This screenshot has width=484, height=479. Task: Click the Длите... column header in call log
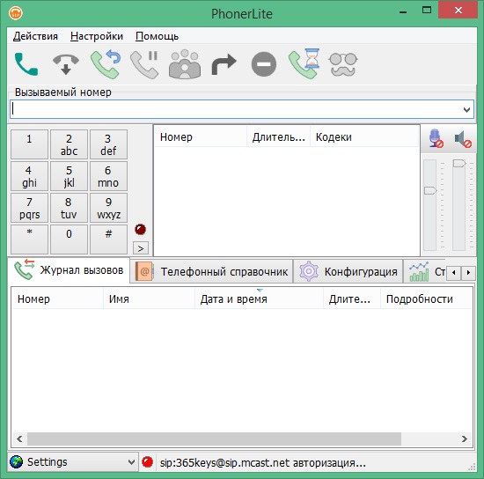tap(352, 298)
